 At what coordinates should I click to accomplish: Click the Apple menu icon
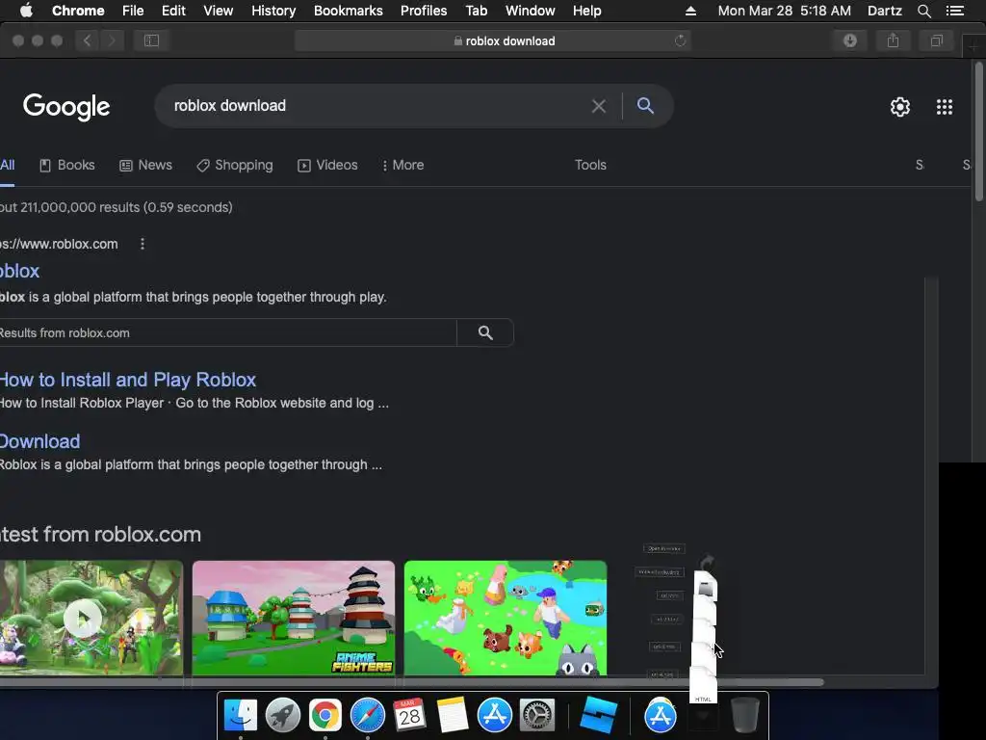tap(26, 11)
